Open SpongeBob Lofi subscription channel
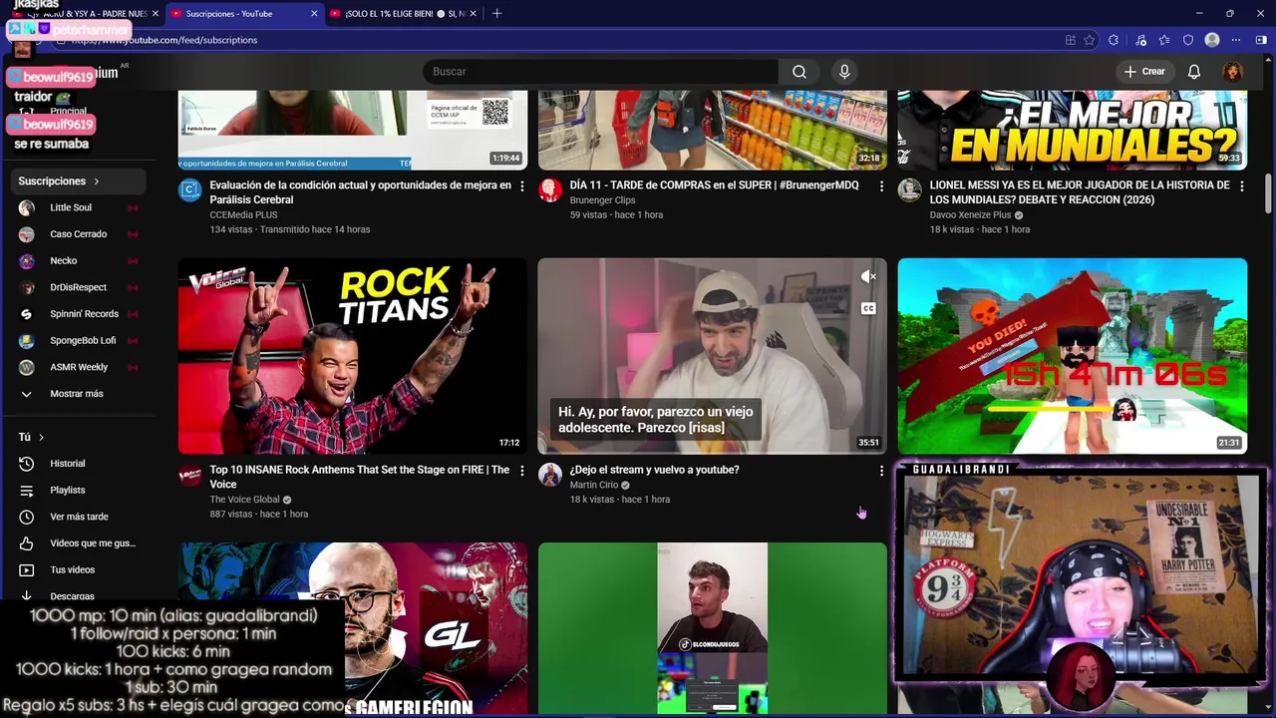This screenshot has width=1276, height=718. coord(78,341)
